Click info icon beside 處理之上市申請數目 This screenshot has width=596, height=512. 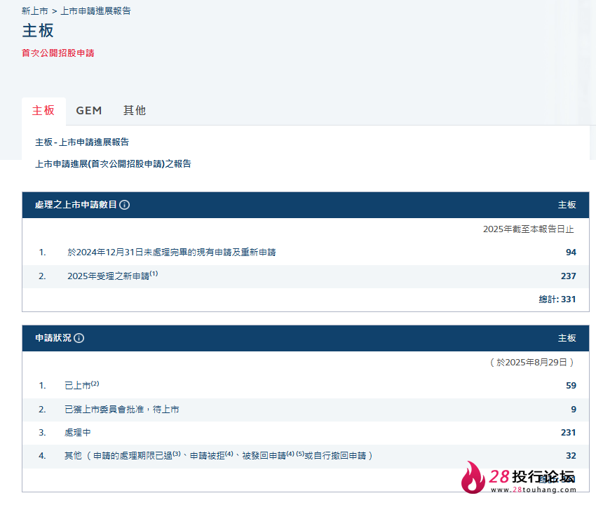click(x=125, y=205)
